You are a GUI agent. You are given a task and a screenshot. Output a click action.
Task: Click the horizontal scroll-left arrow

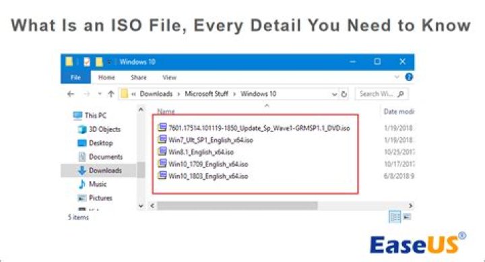152,205
